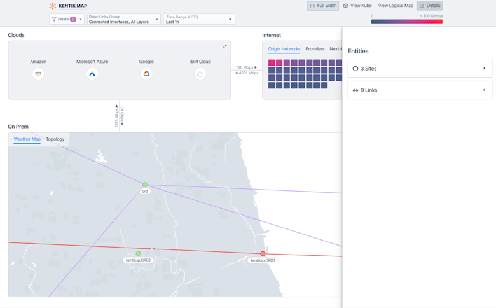Click the Amazon cloud label
496x308 pixels.
[38, 62]
